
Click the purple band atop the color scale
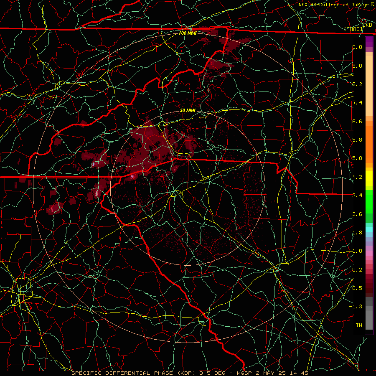(x=369, y=42)
